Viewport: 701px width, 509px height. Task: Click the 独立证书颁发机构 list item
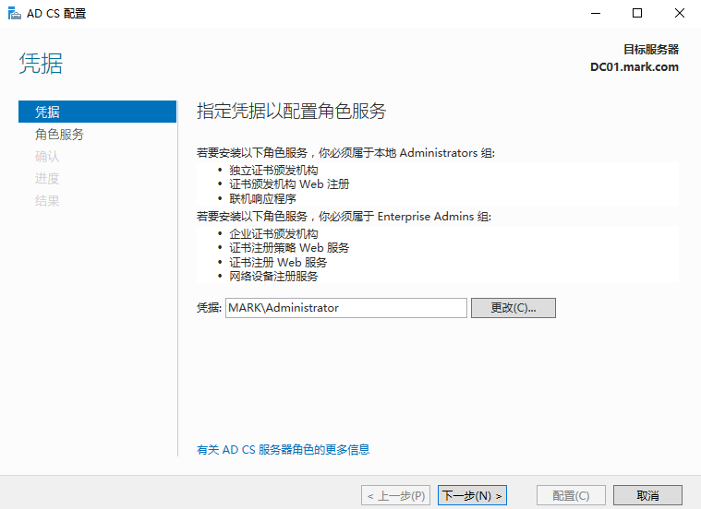coord(273,171)
